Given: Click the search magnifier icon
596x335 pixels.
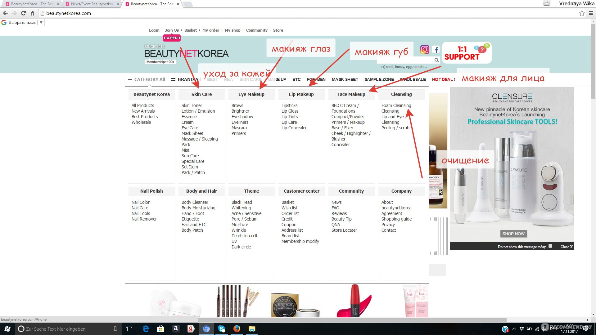Looking at the screenshot, I should (x=436, y=60).
